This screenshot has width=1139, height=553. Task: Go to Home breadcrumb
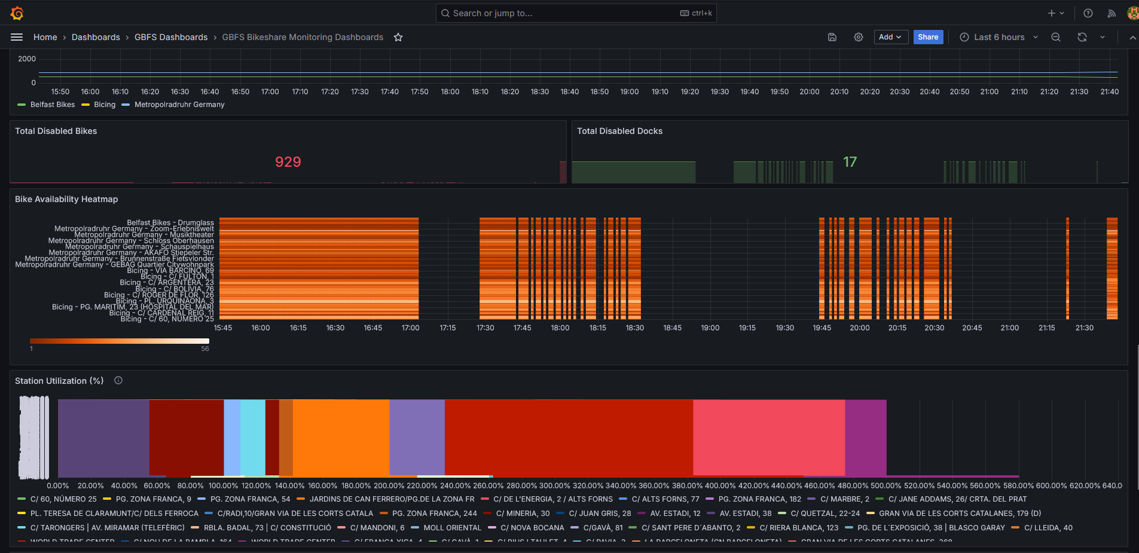[45, 37]
